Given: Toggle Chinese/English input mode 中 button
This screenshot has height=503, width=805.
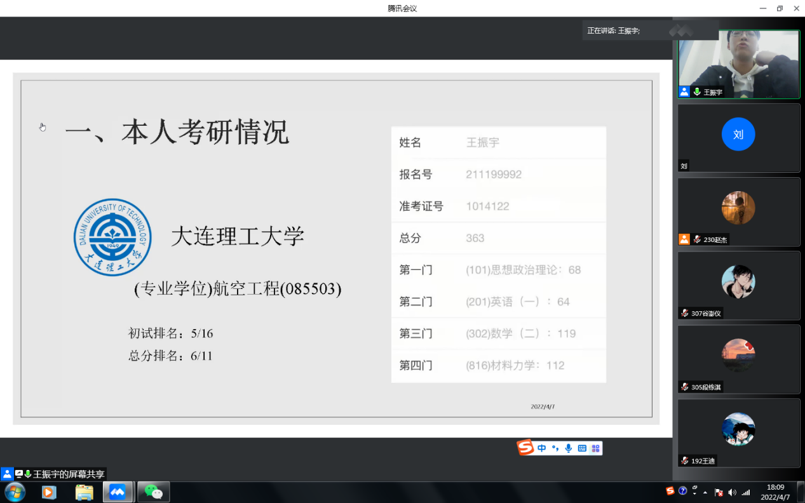Looking at the screenshot, I should click(542, 448).
